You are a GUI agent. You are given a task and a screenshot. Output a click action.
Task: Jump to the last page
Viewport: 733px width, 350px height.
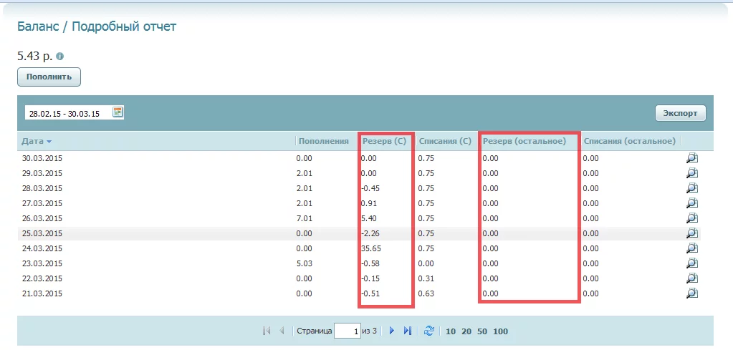[407, 331]
